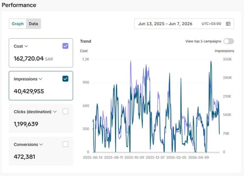Click the Trend chart heading
This screenshot has width=244, height=176.
click(x=85, y=41)
